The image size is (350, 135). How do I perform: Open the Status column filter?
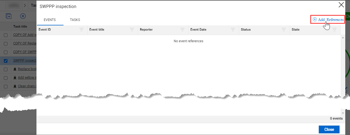pyautogui.click(x=284, y=30)
